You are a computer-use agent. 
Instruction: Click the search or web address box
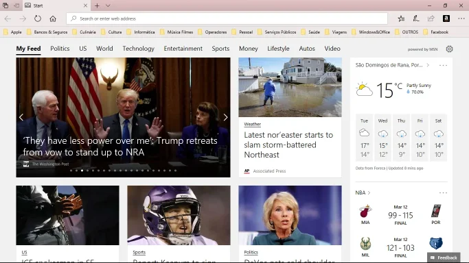pyautogui.click(x=227, y=18)
